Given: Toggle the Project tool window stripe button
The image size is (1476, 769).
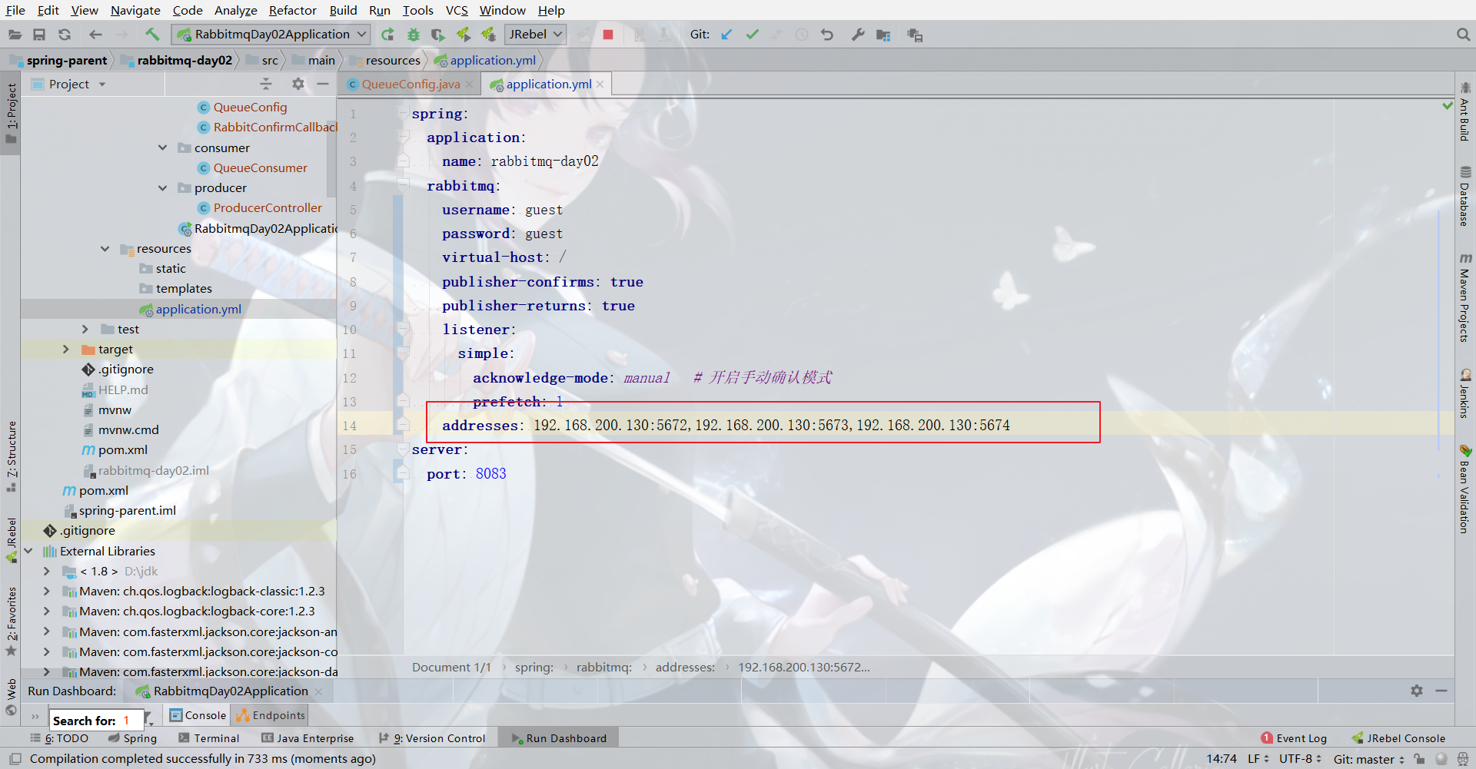Looking at the screenshot, I should tap(12, 113).
